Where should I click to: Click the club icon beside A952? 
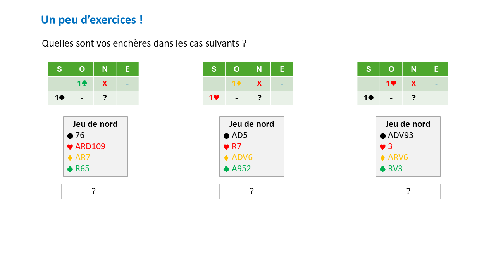[227, 169]
